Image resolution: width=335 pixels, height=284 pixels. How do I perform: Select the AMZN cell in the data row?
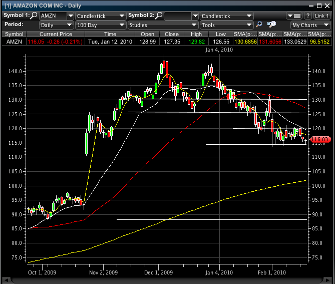pos(14,42)
